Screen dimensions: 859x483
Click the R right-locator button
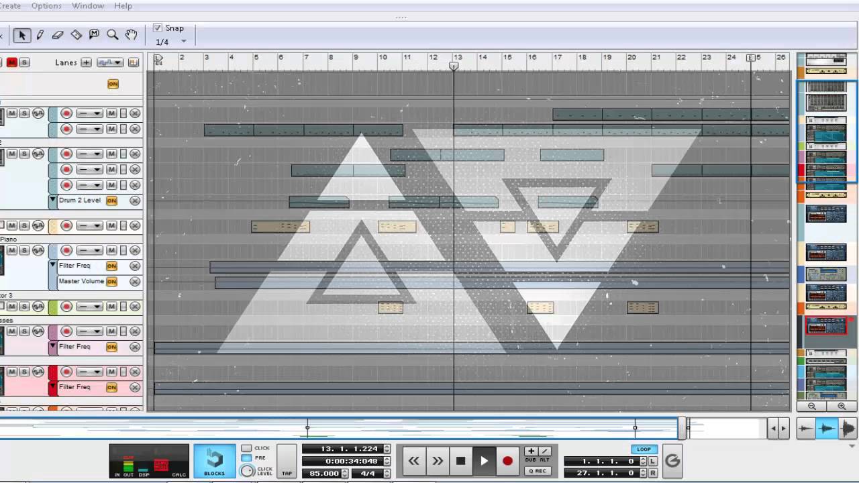coord(652,473)
